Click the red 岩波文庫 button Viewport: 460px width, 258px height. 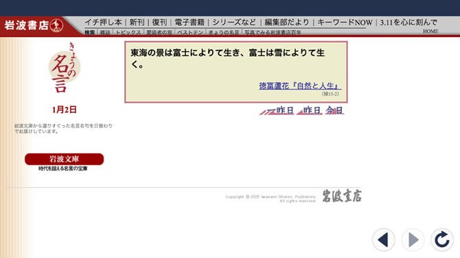point(65,159)
